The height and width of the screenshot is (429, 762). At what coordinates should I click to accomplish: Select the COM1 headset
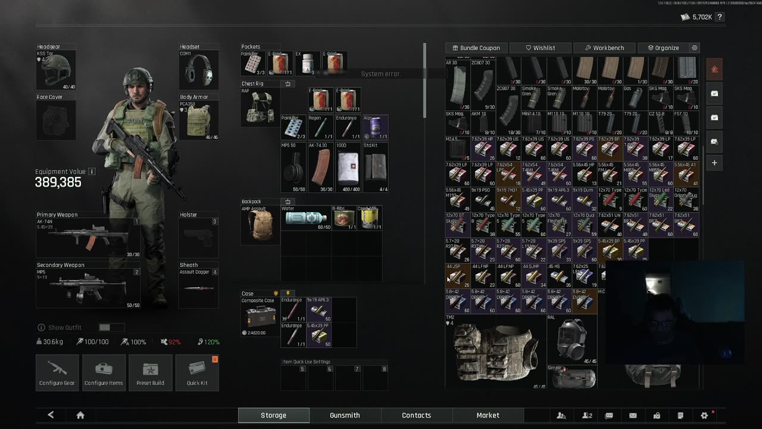199,70
